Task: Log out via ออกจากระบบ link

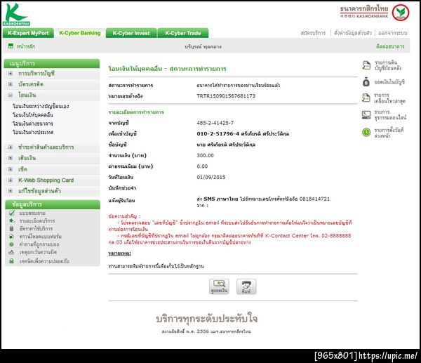Action: 392,33
